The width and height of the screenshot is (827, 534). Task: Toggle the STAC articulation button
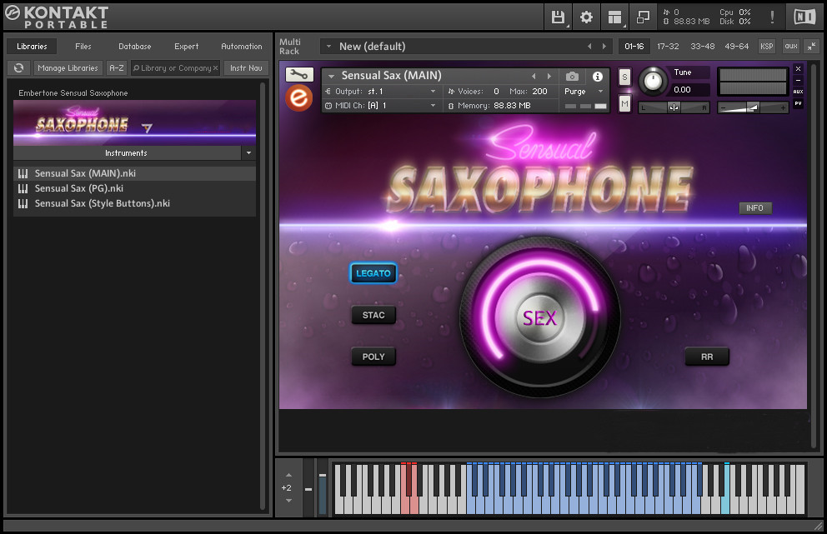coord(373,315)
